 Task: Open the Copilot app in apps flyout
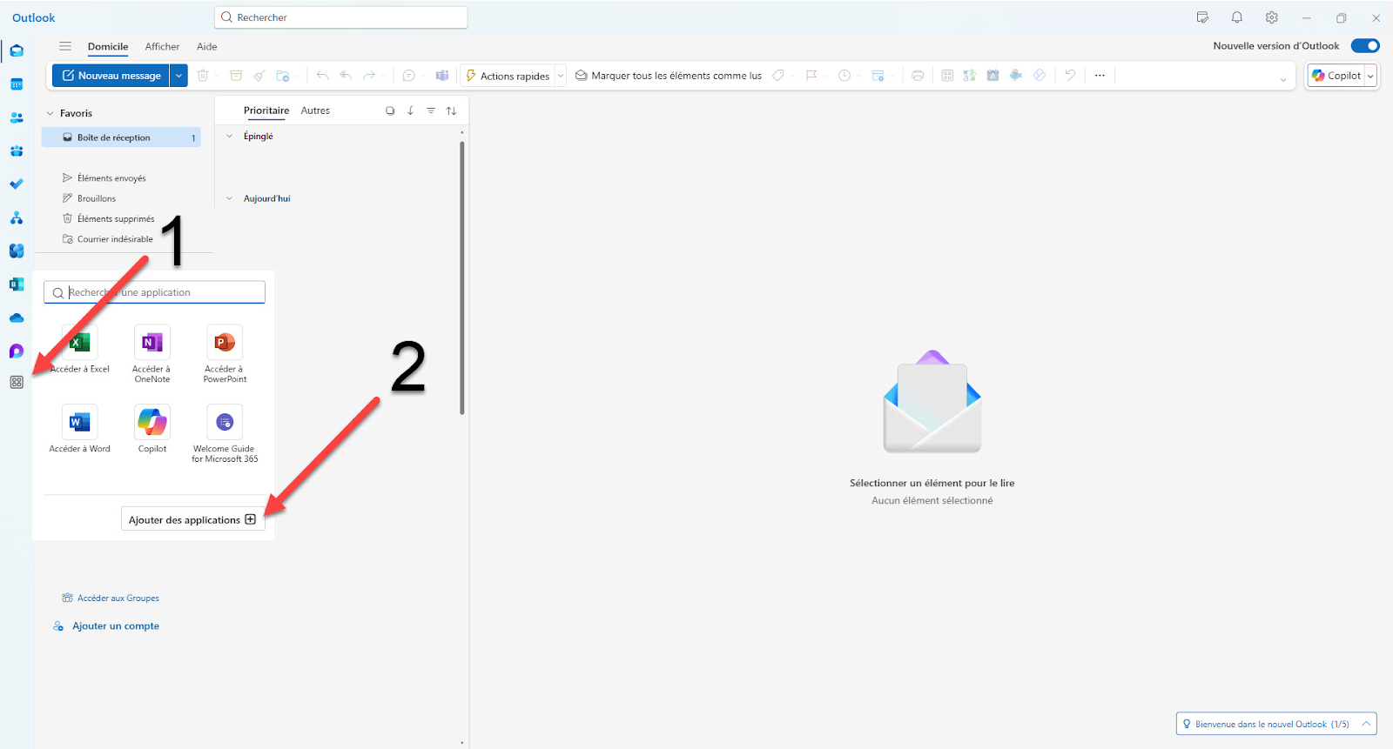151,423
